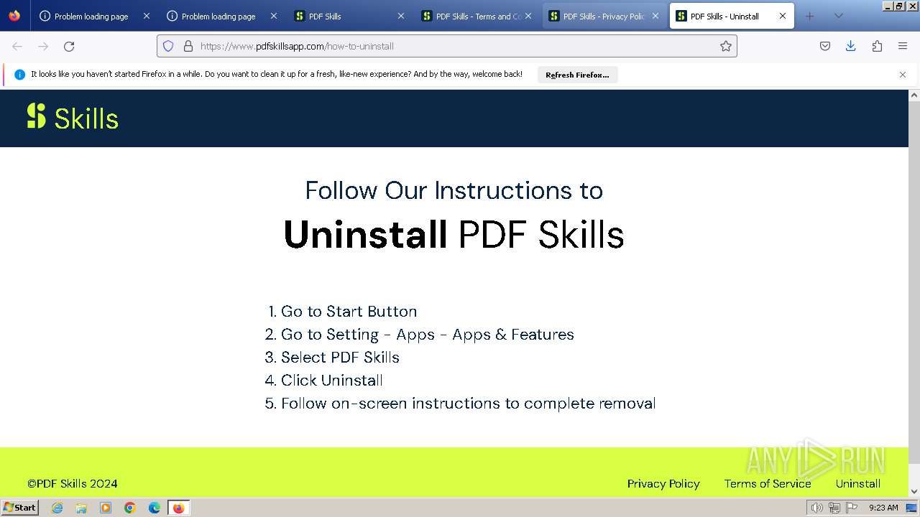
Task: Click 'Click Uninstall' step text
Action: (x=331, y=380)
